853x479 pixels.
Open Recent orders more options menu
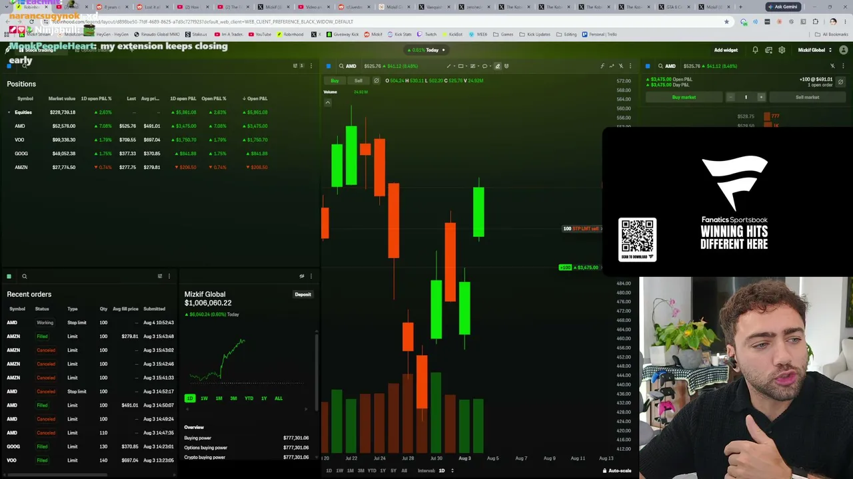(169, 276)
